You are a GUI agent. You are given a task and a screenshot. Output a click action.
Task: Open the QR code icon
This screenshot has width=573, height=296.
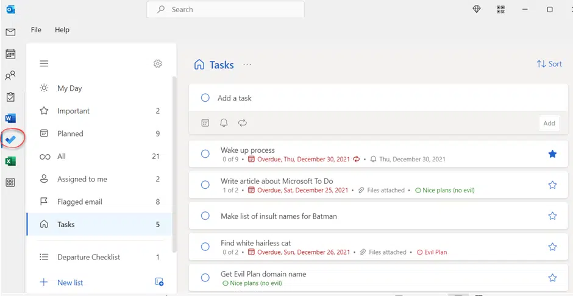[500, 10]
